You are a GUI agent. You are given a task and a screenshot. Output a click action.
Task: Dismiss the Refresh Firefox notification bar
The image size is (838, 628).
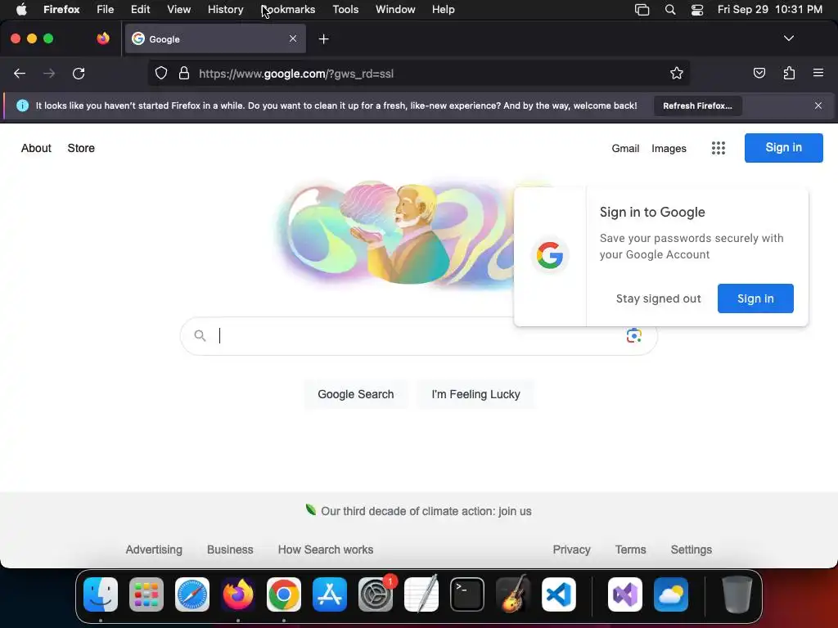(818, 105)
